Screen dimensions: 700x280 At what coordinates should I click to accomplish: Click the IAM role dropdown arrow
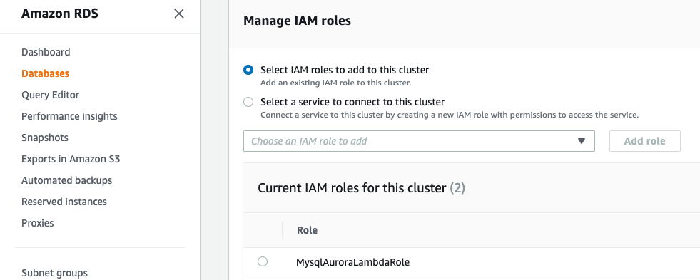582,141
